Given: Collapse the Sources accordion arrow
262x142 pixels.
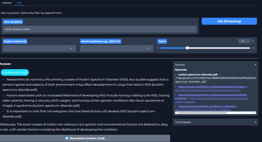Looking at the screenshot, I should 255,65.
